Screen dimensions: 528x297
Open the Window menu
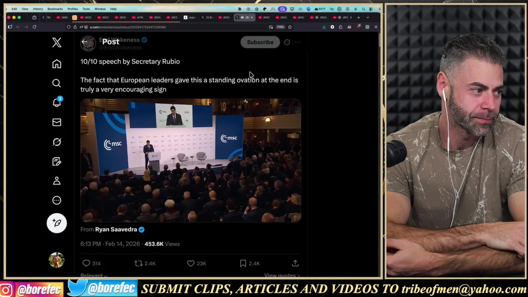(100, 9)
